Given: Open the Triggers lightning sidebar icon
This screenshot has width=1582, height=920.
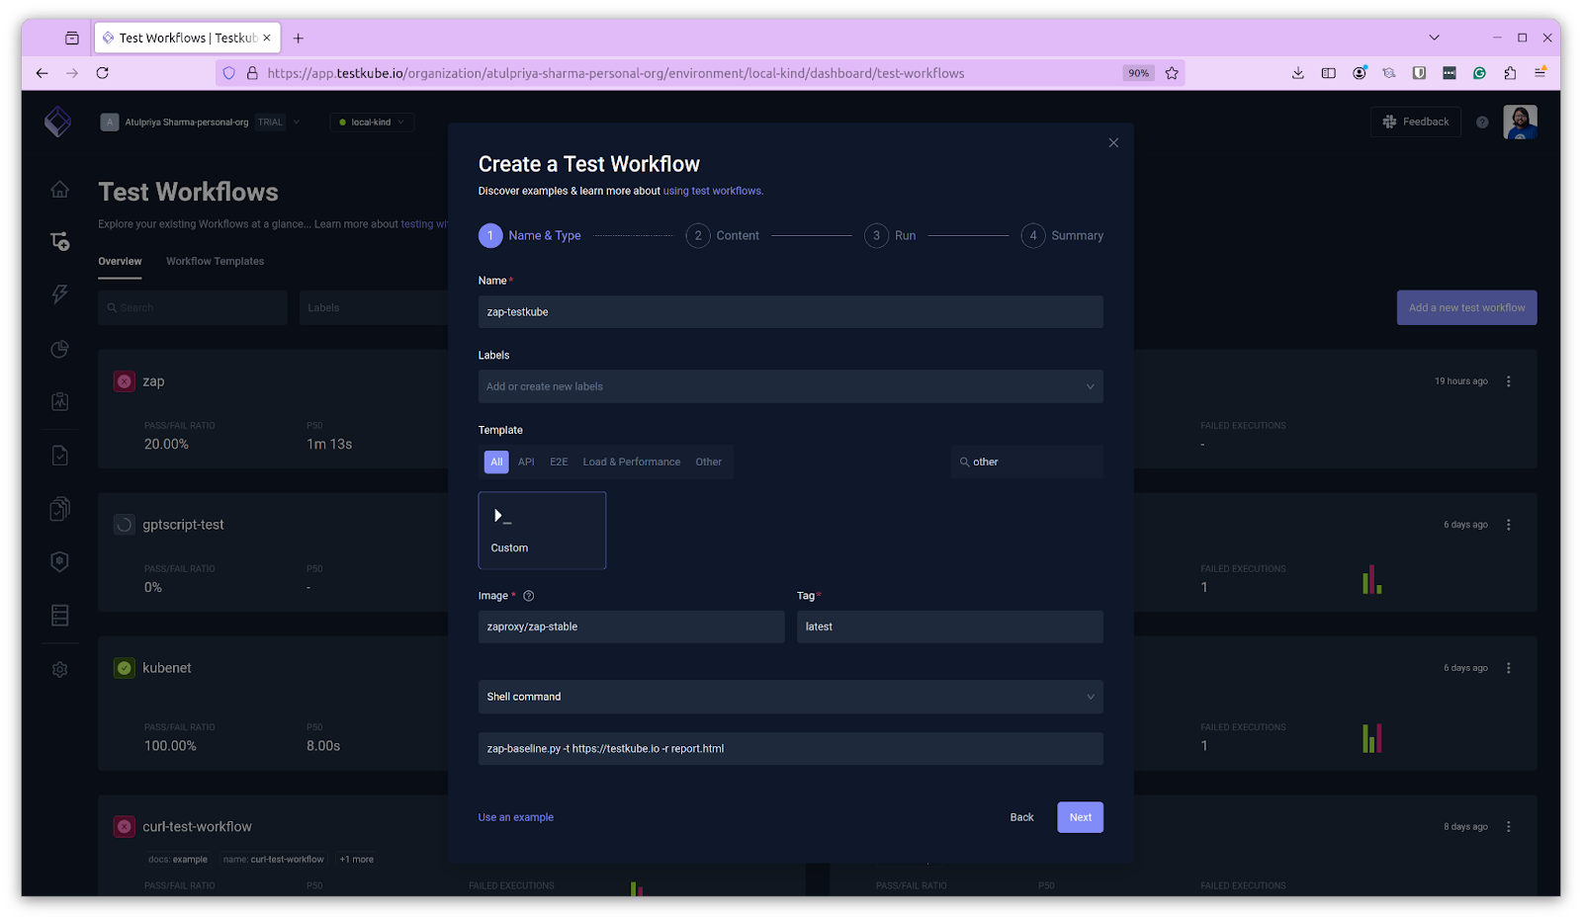Looking at the screenshot, I should pos(60,294).
